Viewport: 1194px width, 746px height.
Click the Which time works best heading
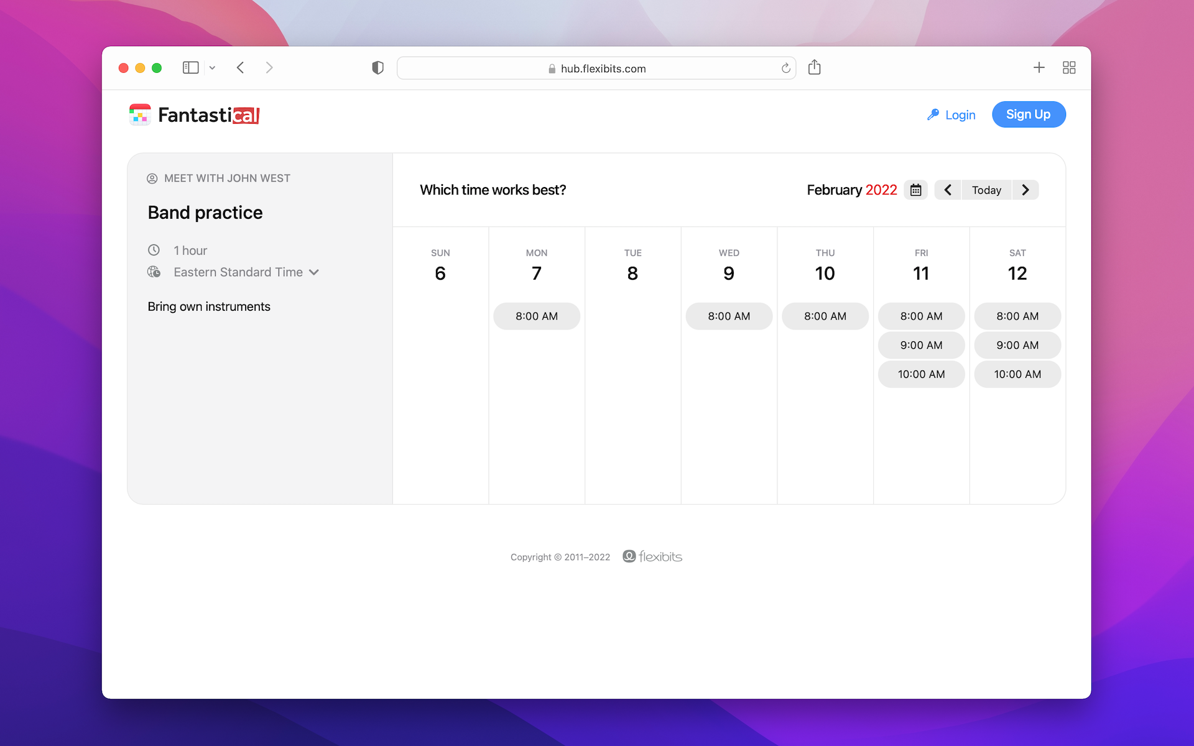493,190
